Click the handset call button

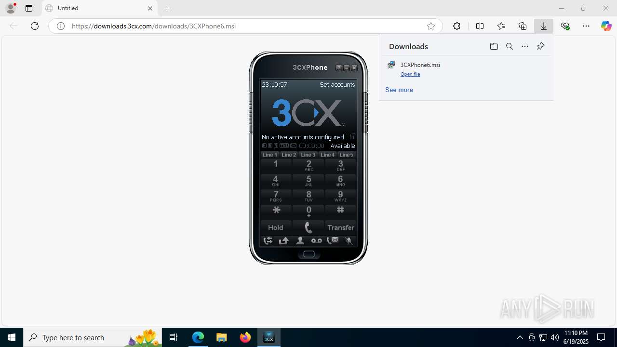(308, 227)
